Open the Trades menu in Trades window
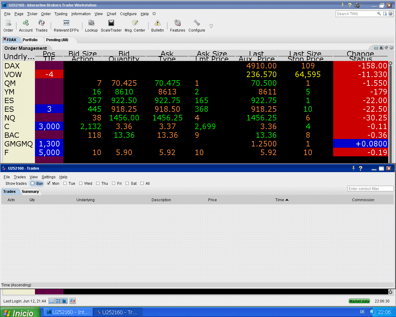The image size is (396, 317). [19, 177]
